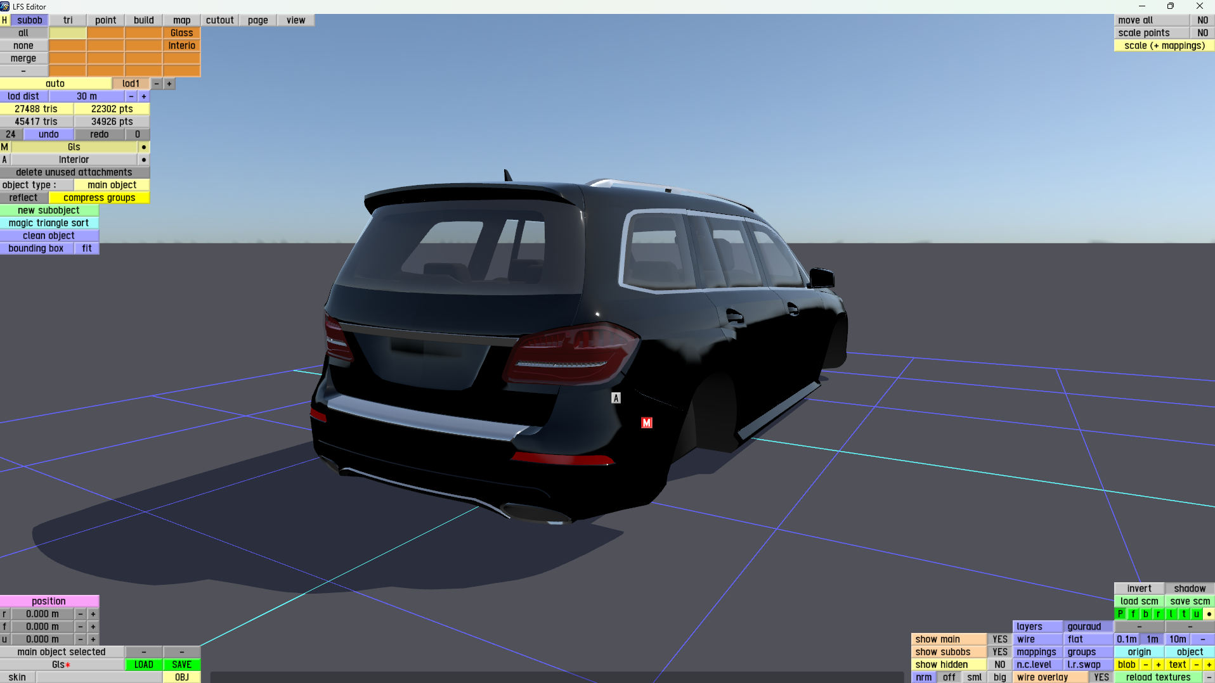
Task: Click the dot button beside Gls
Action: 144,147
